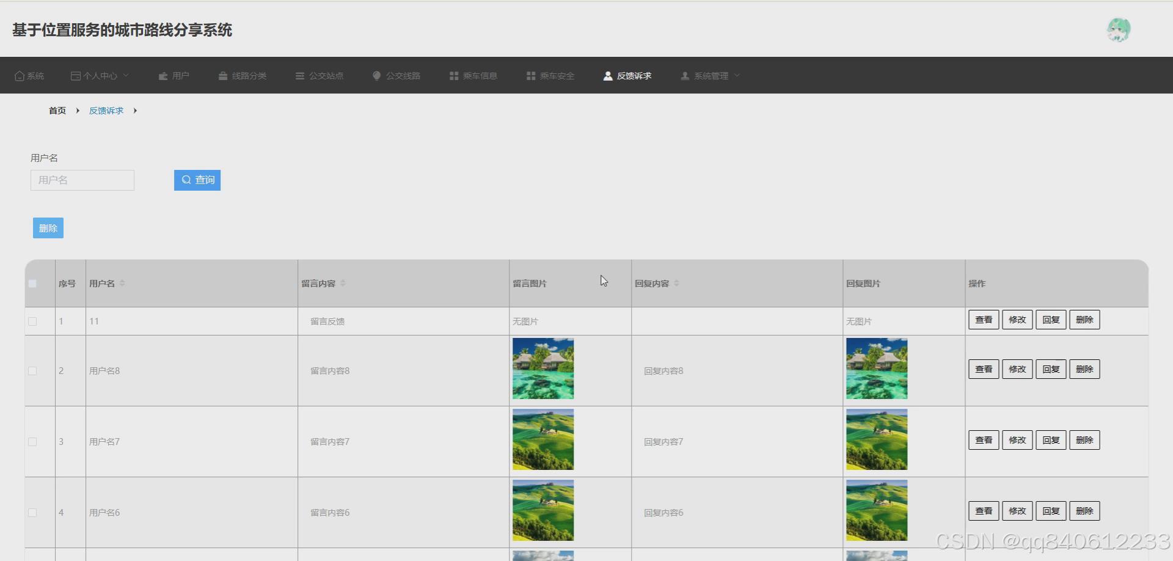Screen dimensions: 1173x561
Task: Click the magnifier icon in 查询 button
Action: 186,180
